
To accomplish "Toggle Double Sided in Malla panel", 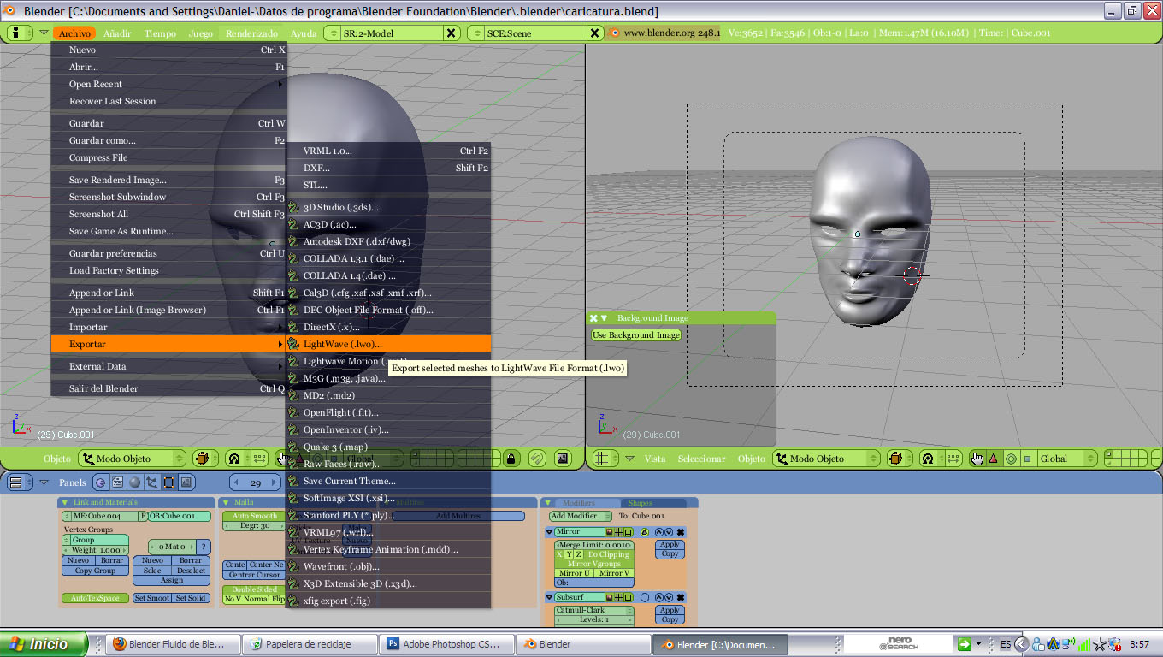I will (255, 589).
